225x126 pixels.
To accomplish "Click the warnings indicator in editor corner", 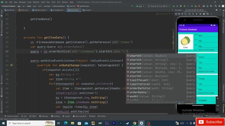I will 162,14.
